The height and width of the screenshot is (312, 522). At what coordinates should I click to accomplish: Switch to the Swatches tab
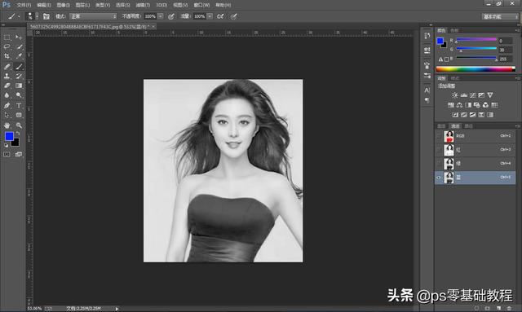click(454, 30)
